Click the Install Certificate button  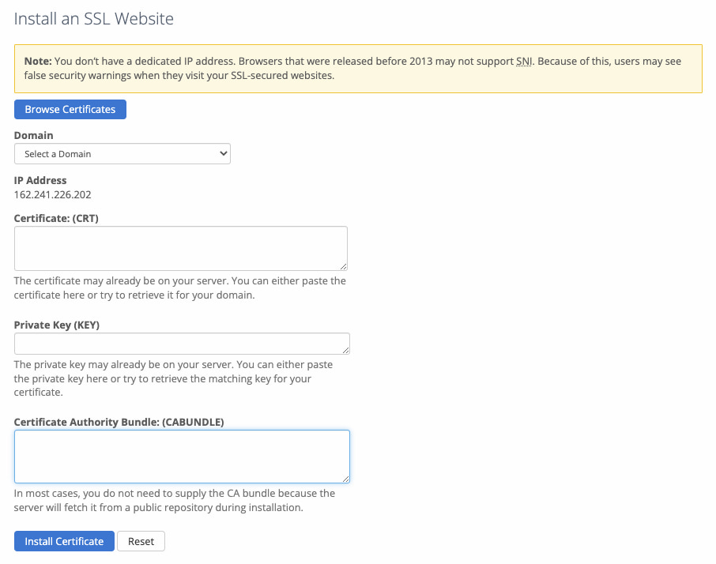[x=63, y=541]
